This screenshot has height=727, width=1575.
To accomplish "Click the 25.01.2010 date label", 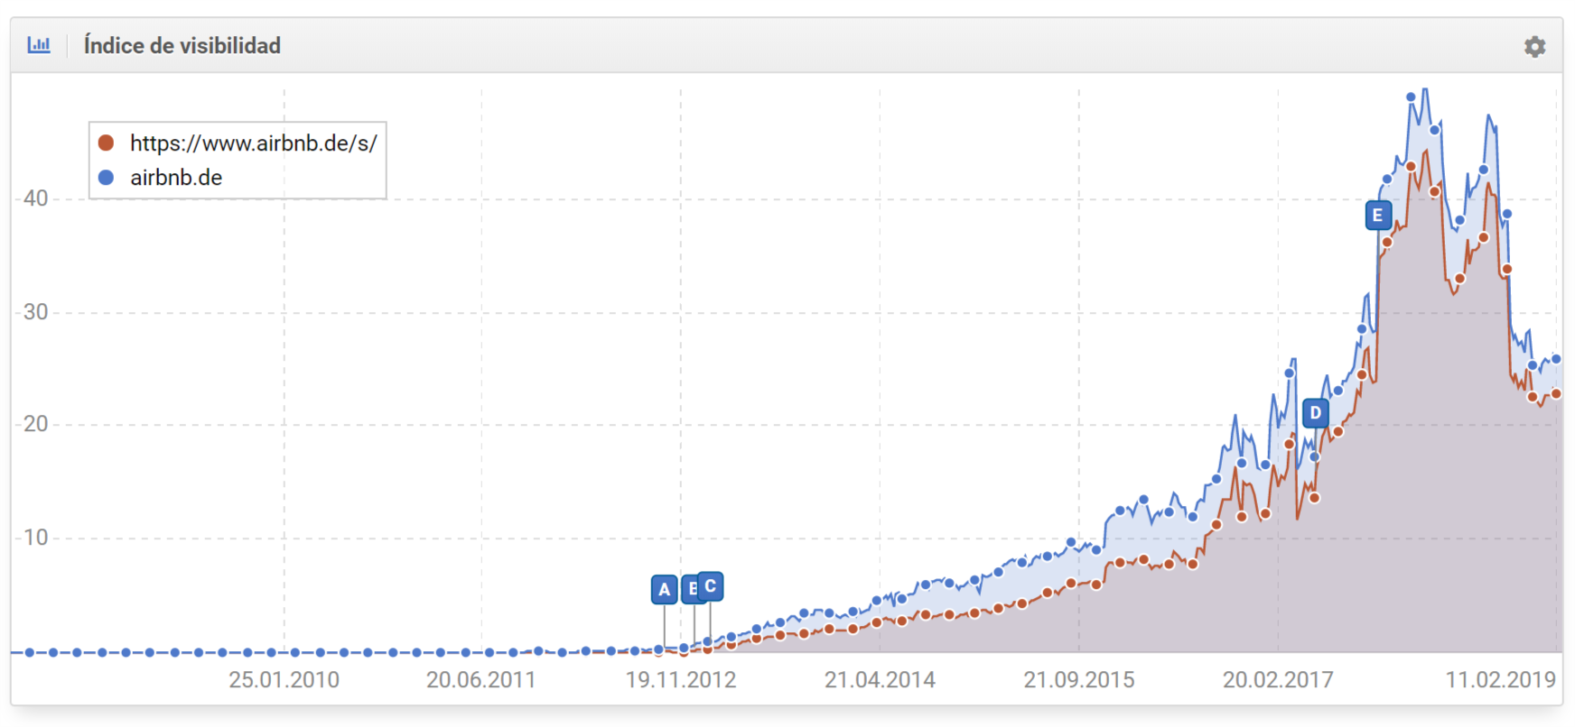I will 284,680.
